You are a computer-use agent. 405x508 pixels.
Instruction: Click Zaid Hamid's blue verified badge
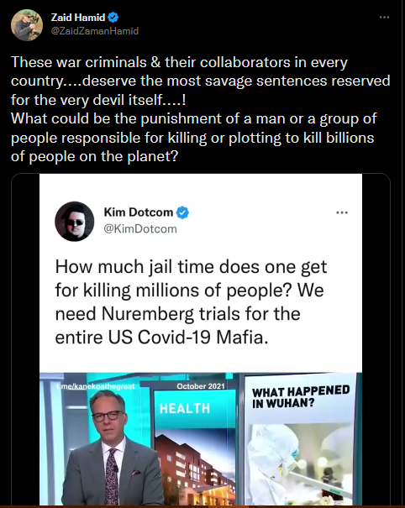[113, 18]
